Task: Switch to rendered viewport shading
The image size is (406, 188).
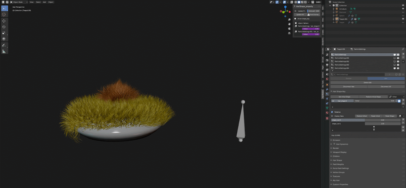Action: tap(305, 2)
